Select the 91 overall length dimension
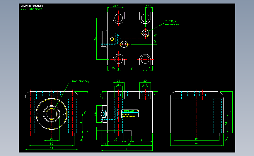This screenshot has height=156, width=254. (x=127, y=149)
